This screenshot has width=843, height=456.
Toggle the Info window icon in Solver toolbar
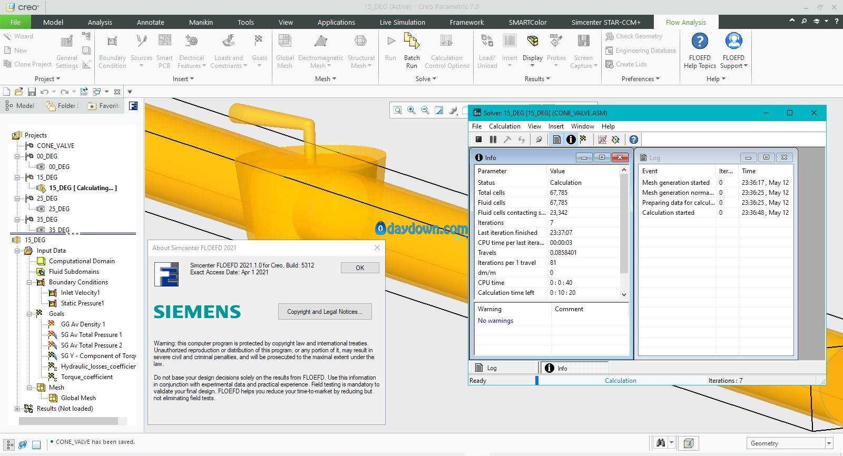point(571,140)
